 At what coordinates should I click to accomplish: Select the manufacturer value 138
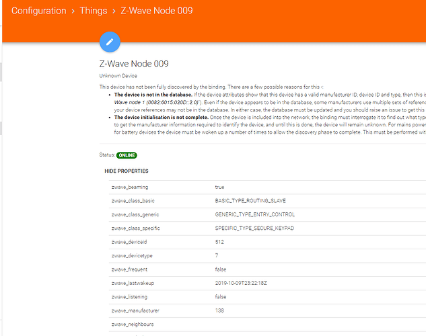[219, 310]
